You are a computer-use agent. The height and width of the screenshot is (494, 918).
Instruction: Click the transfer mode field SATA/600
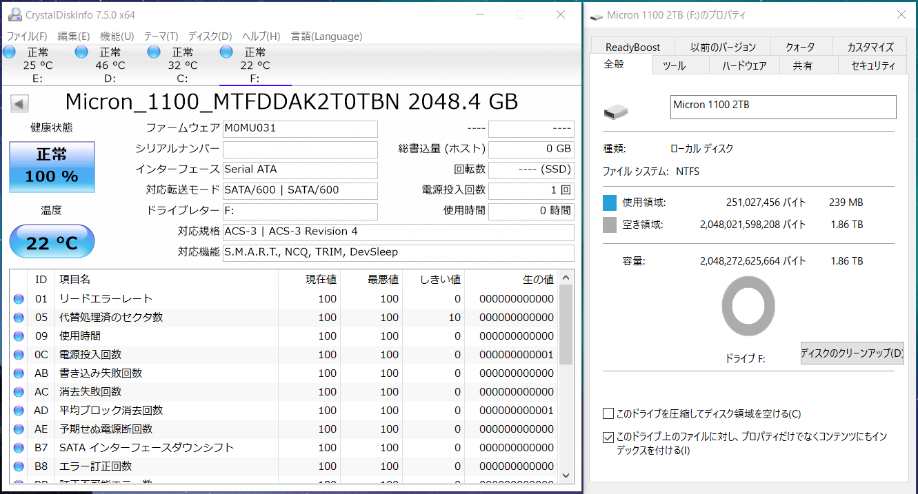[300, 191]
